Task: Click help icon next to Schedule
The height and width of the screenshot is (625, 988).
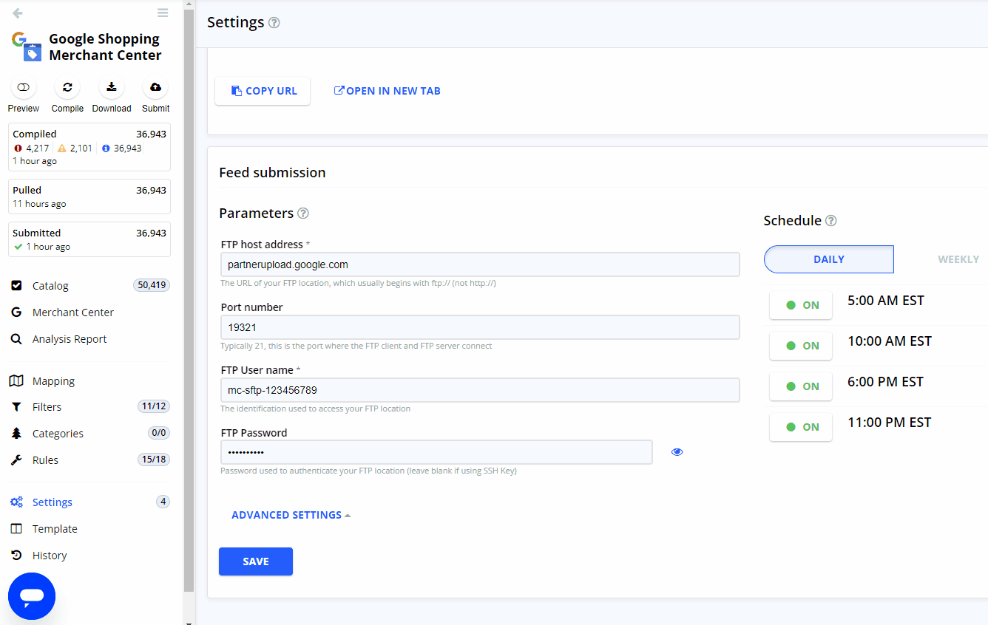Action: coord(830,221)
